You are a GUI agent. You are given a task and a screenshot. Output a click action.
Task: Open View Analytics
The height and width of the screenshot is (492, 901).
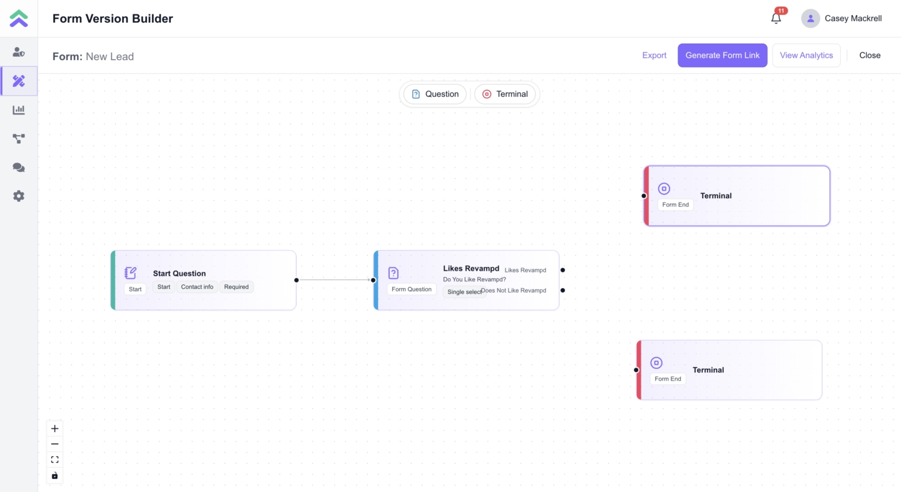coord(806,56)
